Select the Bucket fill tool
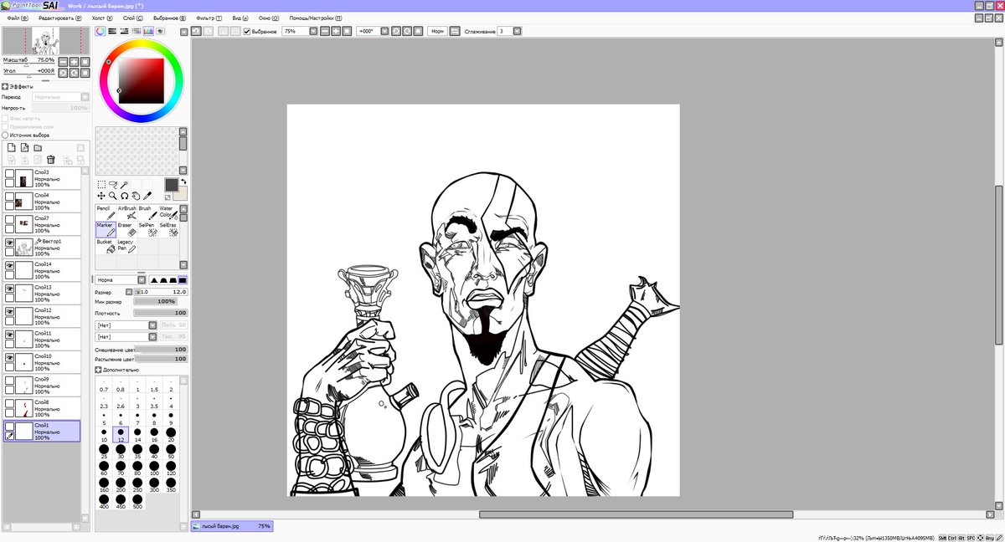Image resolution: width=1005 pixels, height=542 pixels. (106, 246)
